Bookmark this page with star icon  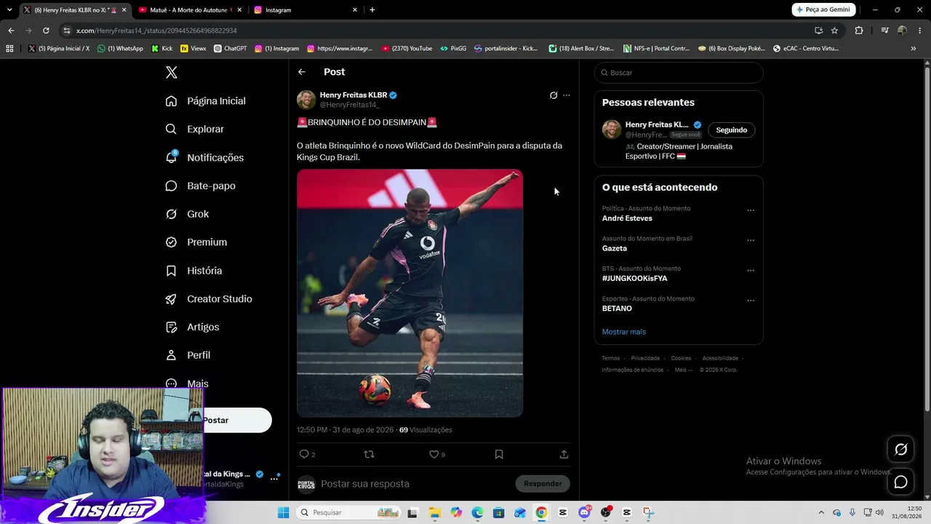[834, 31]
